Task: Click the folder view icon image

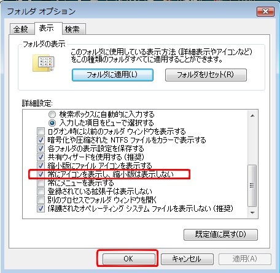Action: point(44,63)
